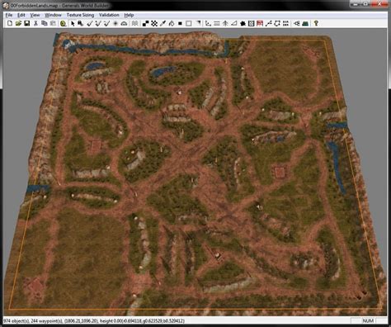
Task: Click the NUM indicator in status bar
Action: [x=368, y=321]
